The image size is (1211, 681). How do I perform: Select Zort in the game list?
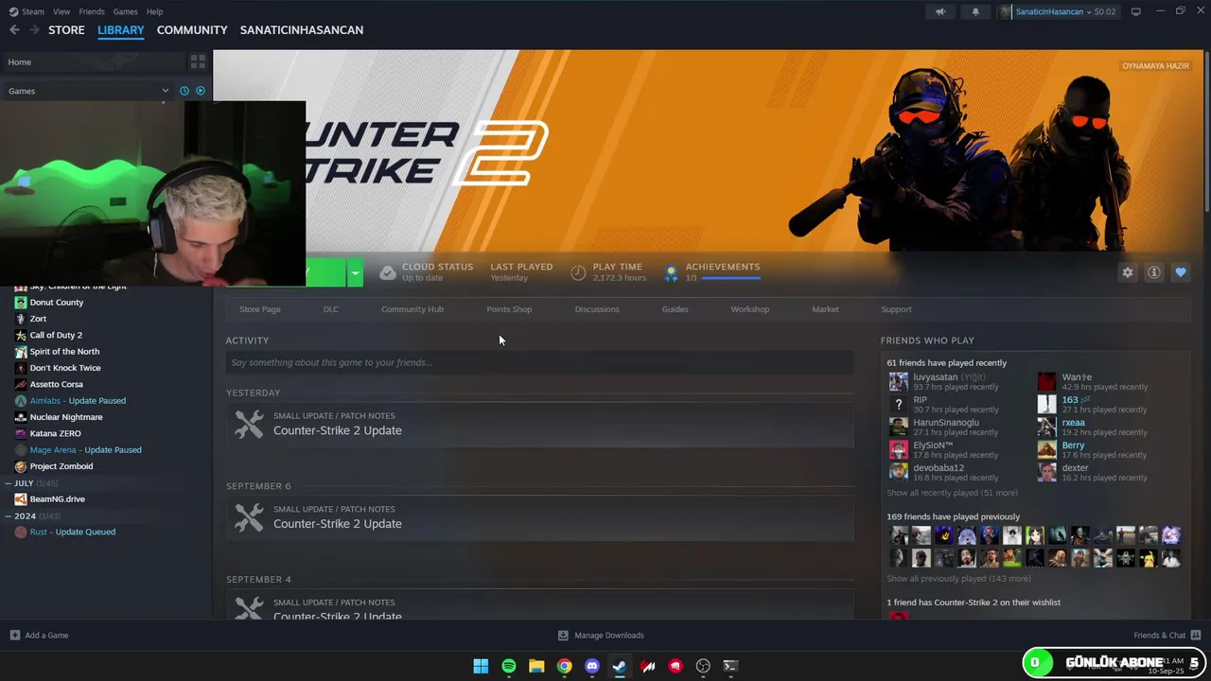[38, 319]
